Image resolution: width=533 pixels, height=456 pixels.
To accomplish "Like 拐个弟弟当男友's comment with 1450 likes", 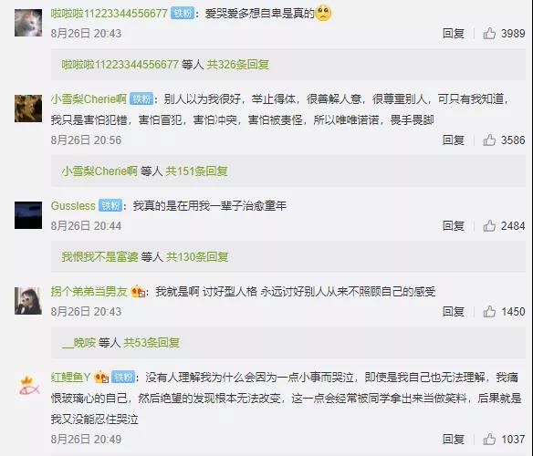I will click(489, 311).
